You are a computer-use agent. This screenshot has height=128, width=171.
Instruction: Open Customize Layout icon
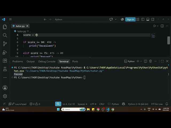click(x=138, y=19)
